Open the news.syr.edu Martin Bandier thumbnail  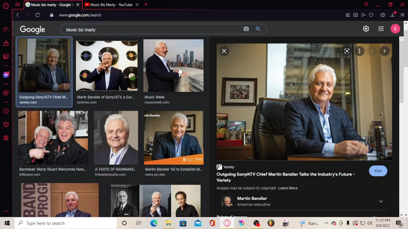point(174,138)
